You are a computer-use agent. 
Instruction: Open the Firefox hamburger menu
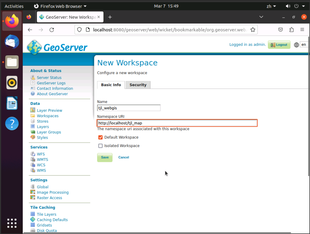tap(302, 30)
